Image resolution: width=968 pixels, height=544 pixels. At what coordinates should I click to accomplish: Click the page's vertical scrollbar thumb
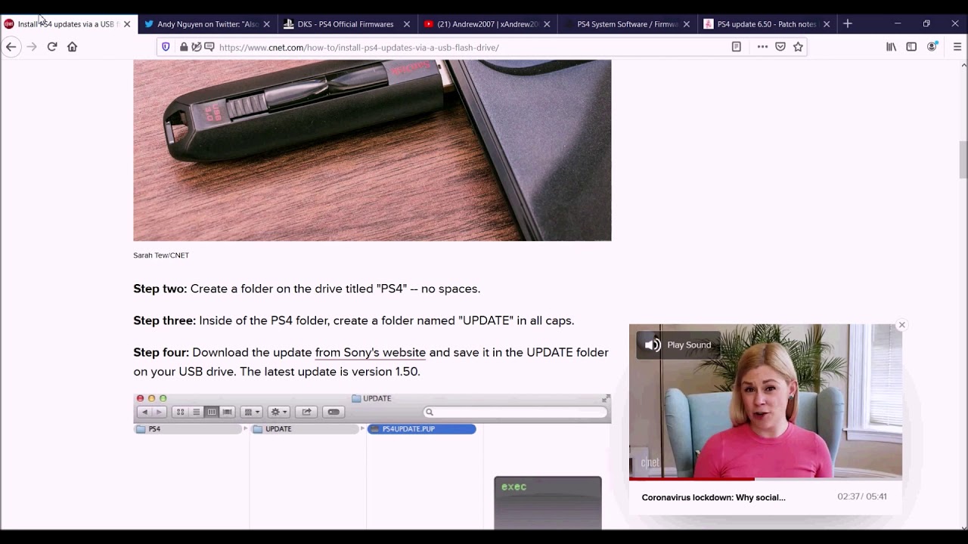(x=963, y=159)
